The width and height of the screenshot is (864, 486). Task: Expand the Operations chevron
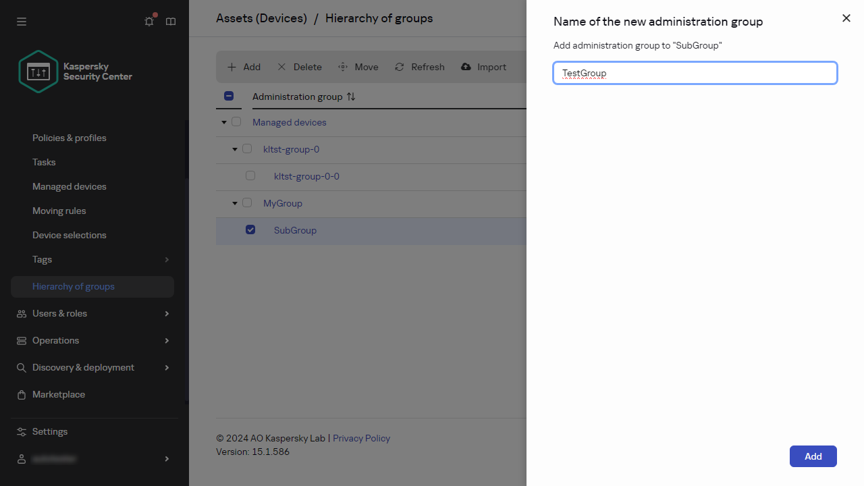coord(167,340)
